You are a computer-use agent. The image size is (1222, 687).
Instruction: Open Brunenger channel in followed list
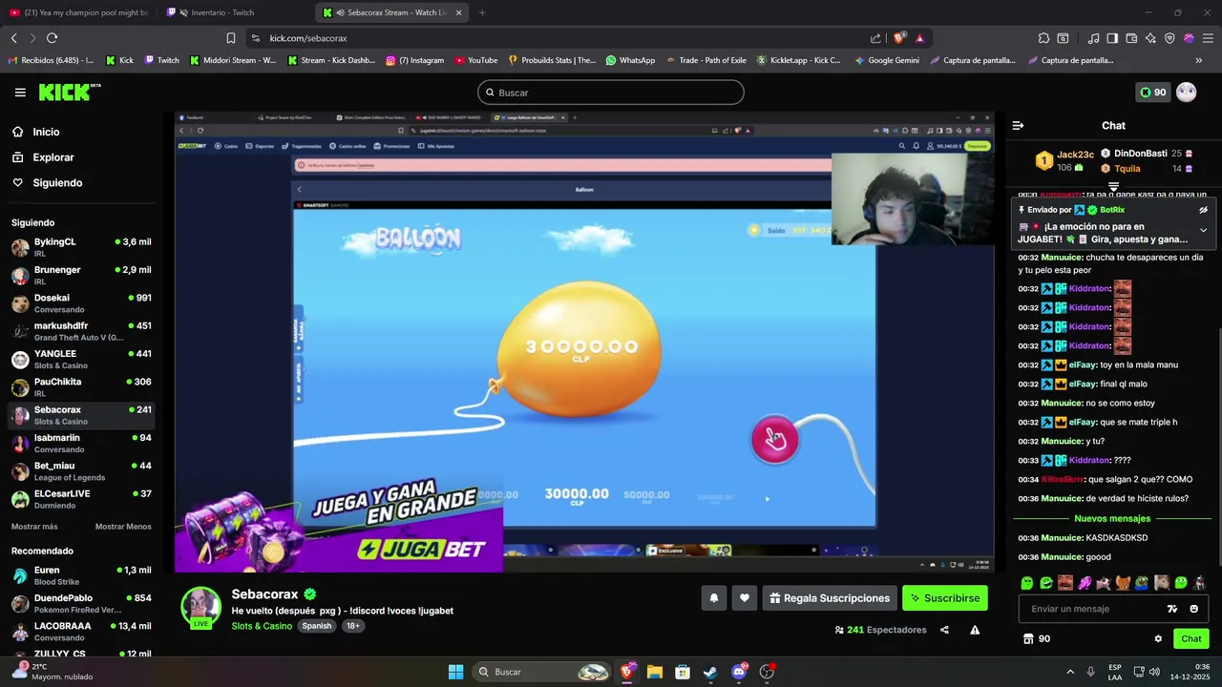[x=81, y=275]
